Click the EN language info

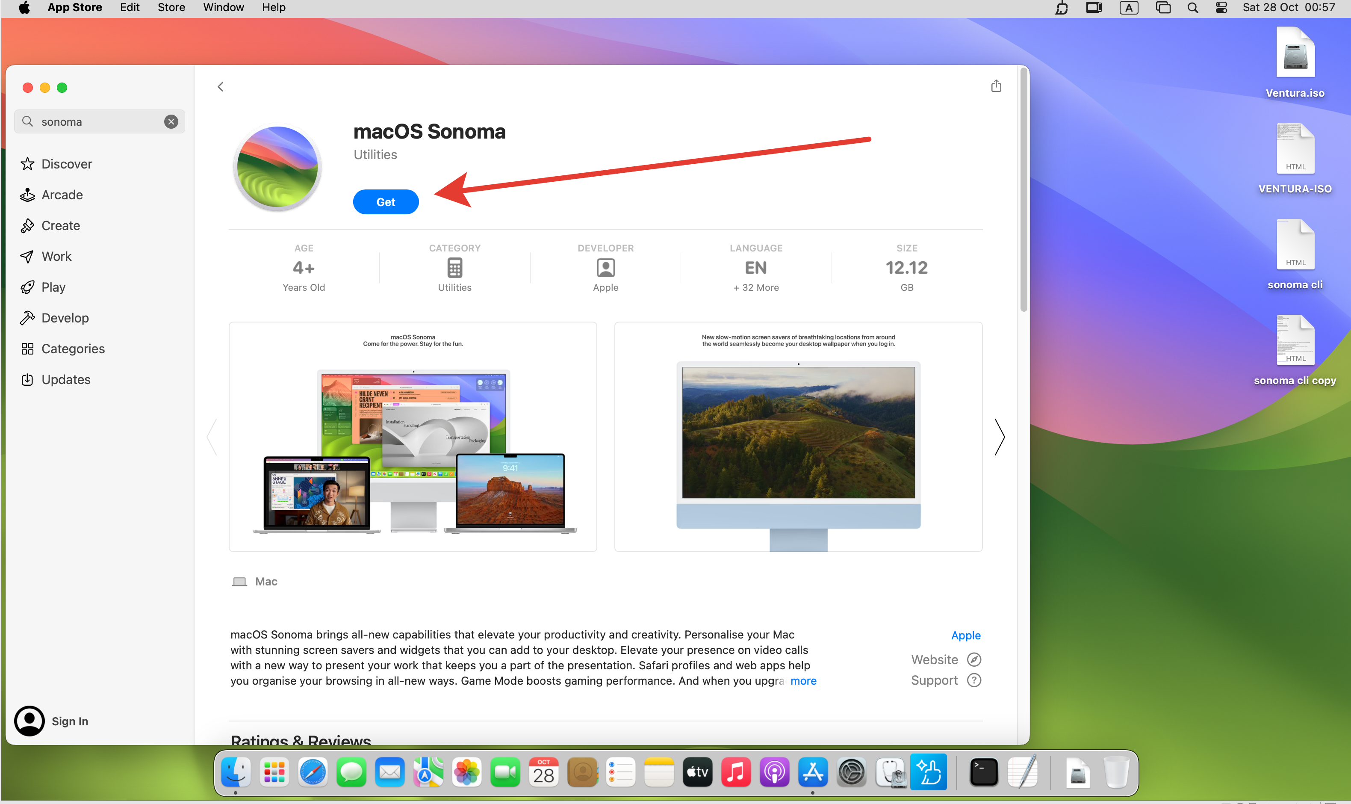tap(756, 268)
